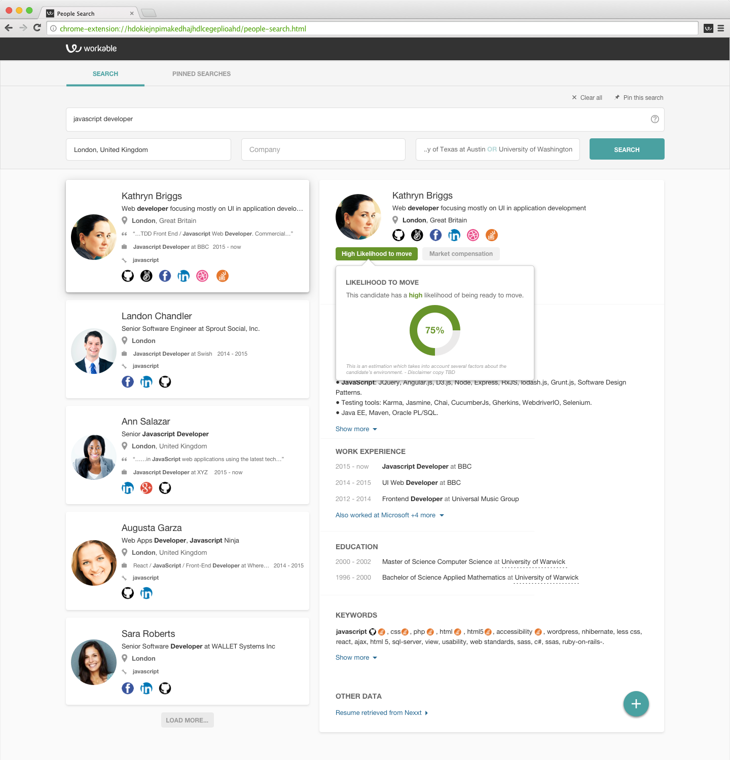730x760 pixels.
Task: Click the Load More button
Action: [x=187, y=720]
